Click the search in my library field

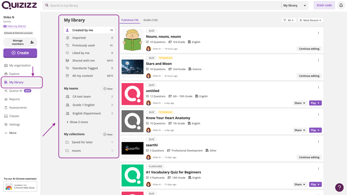pos(163,5)
